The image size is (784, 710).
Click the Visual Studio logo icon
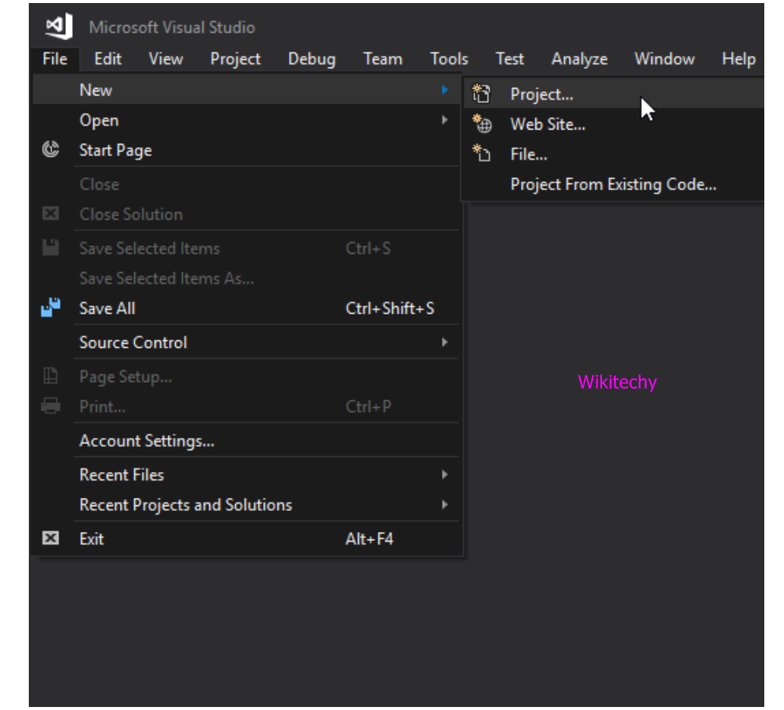pos(58,27)
